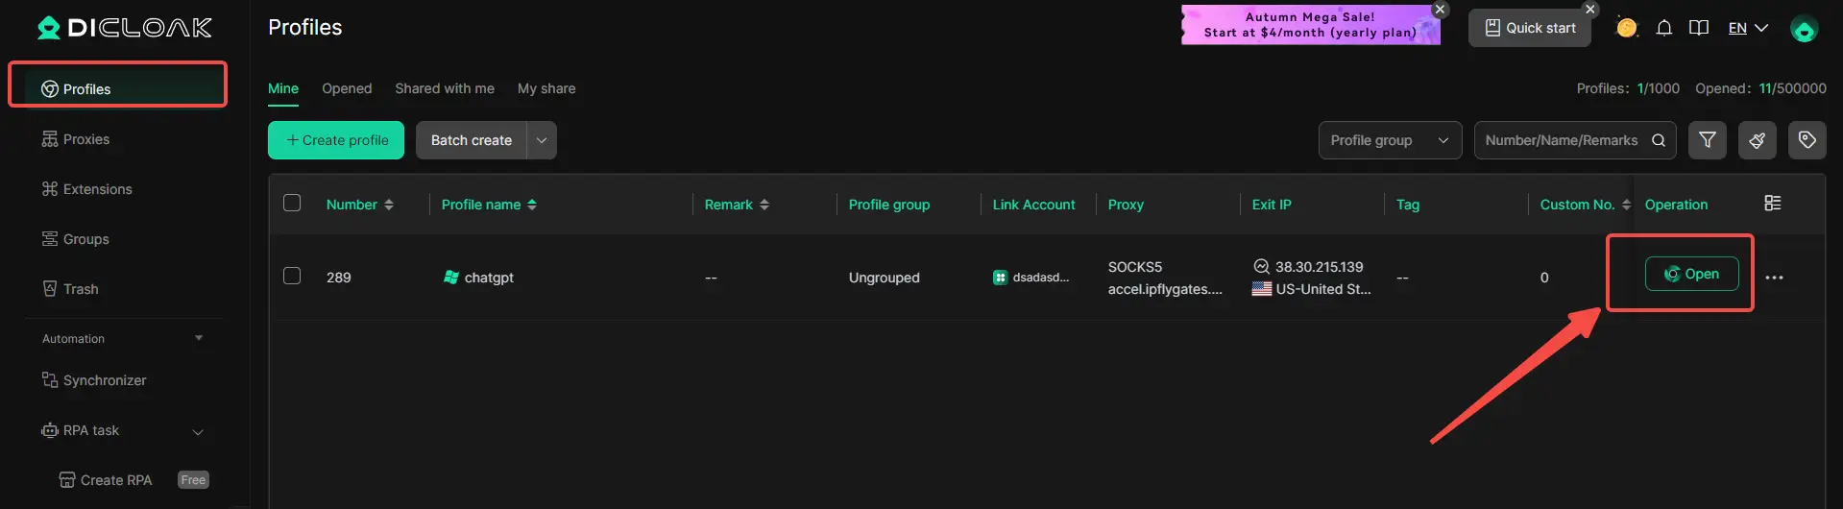Focus the Number/Name/Remarks search field
The width and height of the screenshot is (1843, 509).
click(1560, 140)
